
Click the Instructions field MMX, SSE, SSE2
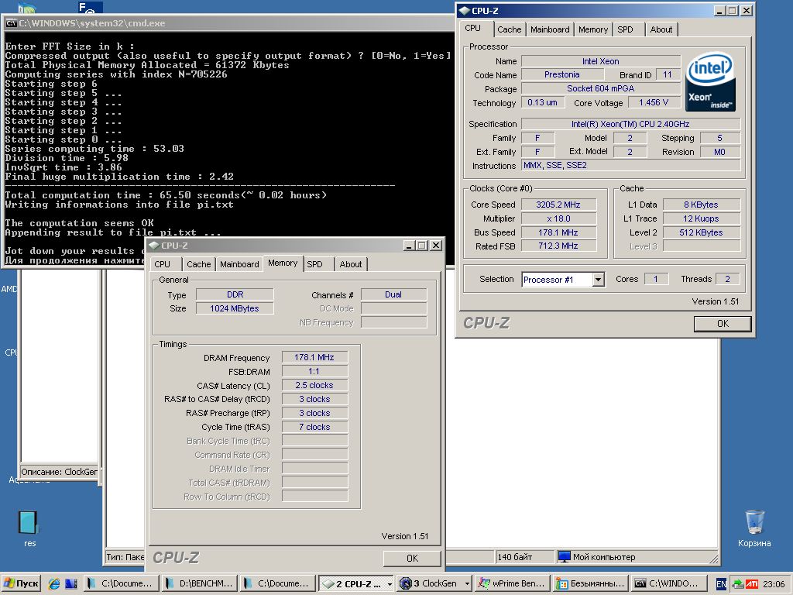point(630,166)
